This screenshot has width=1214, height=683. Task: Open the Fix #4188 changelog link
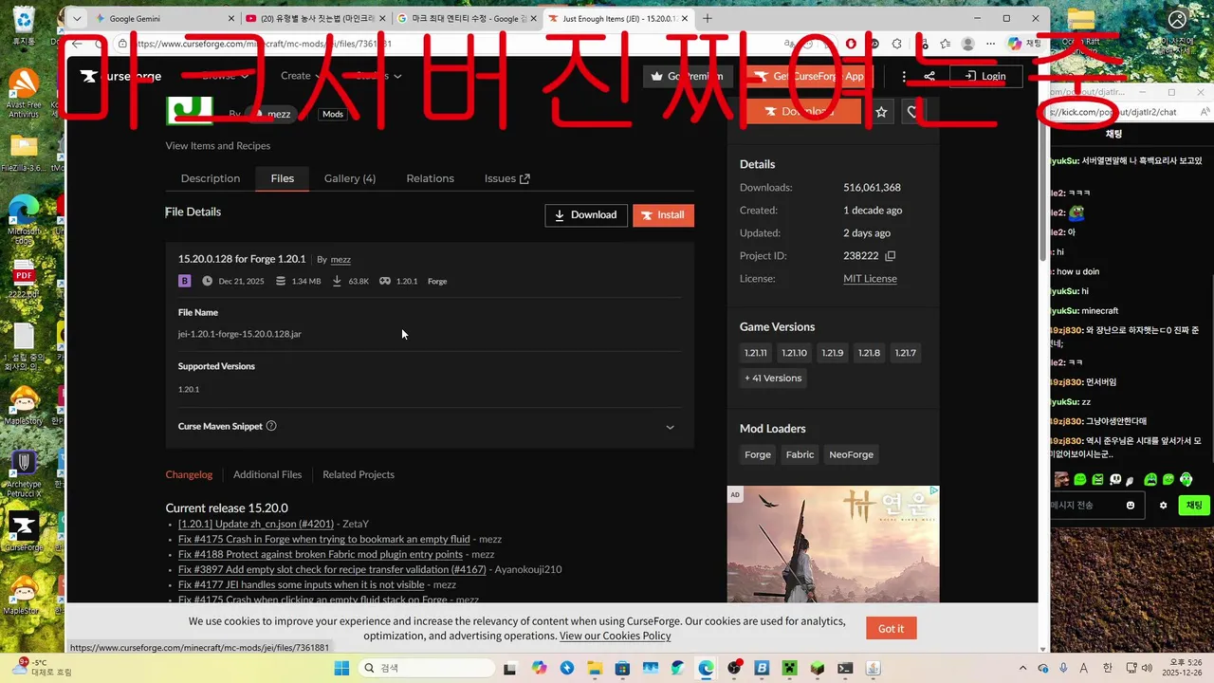(x=321, y=554)
